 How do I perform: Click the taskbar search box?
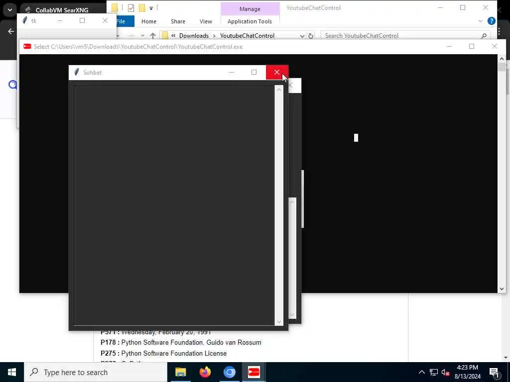[x=96, y=372]
